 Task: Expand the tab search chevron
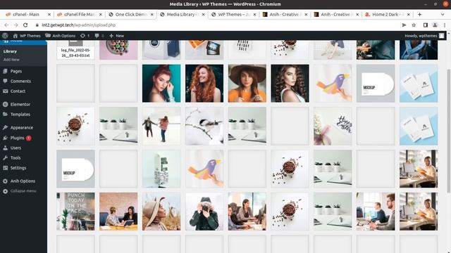[x=443, y=14]
